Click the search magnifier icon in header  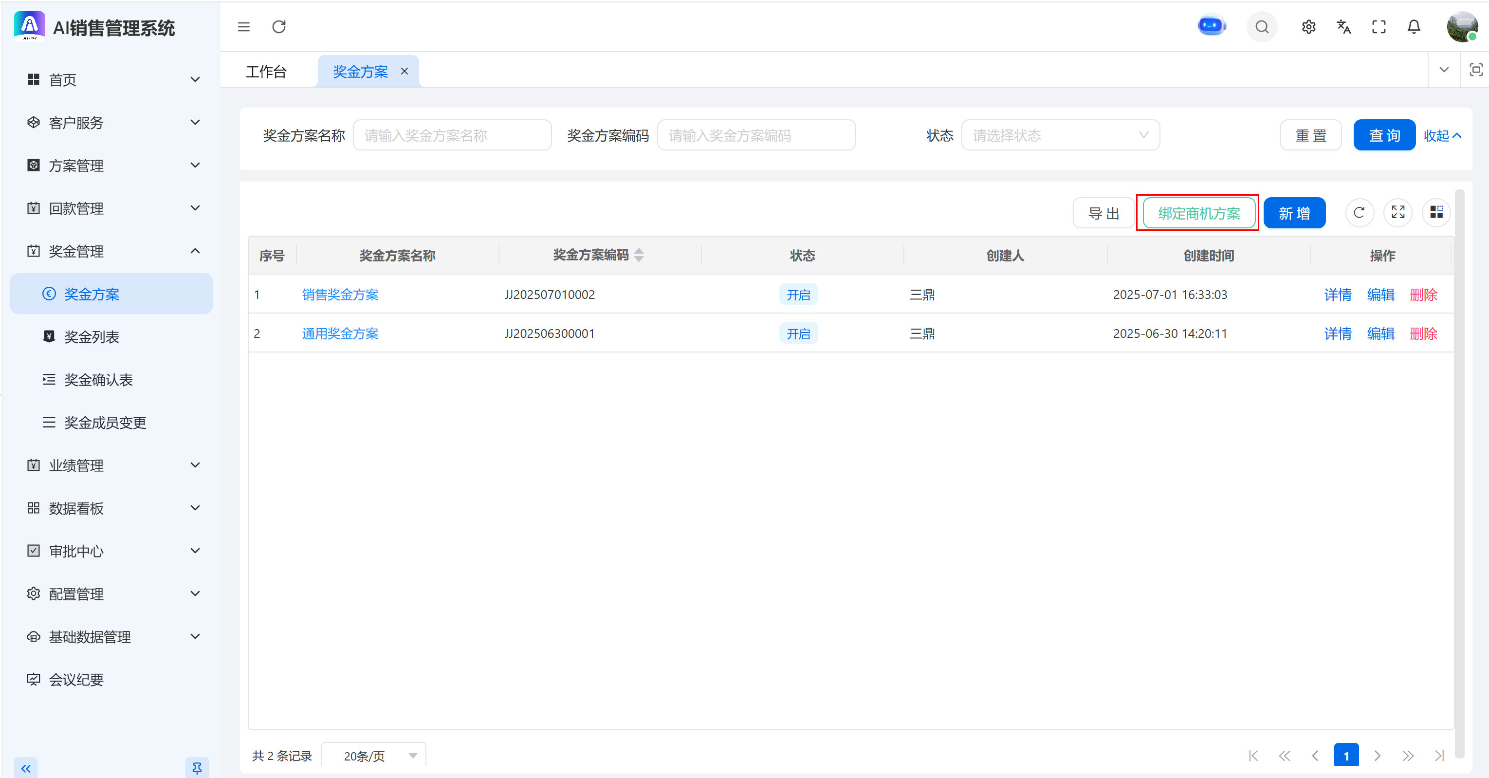click(x=1262, y=27)
